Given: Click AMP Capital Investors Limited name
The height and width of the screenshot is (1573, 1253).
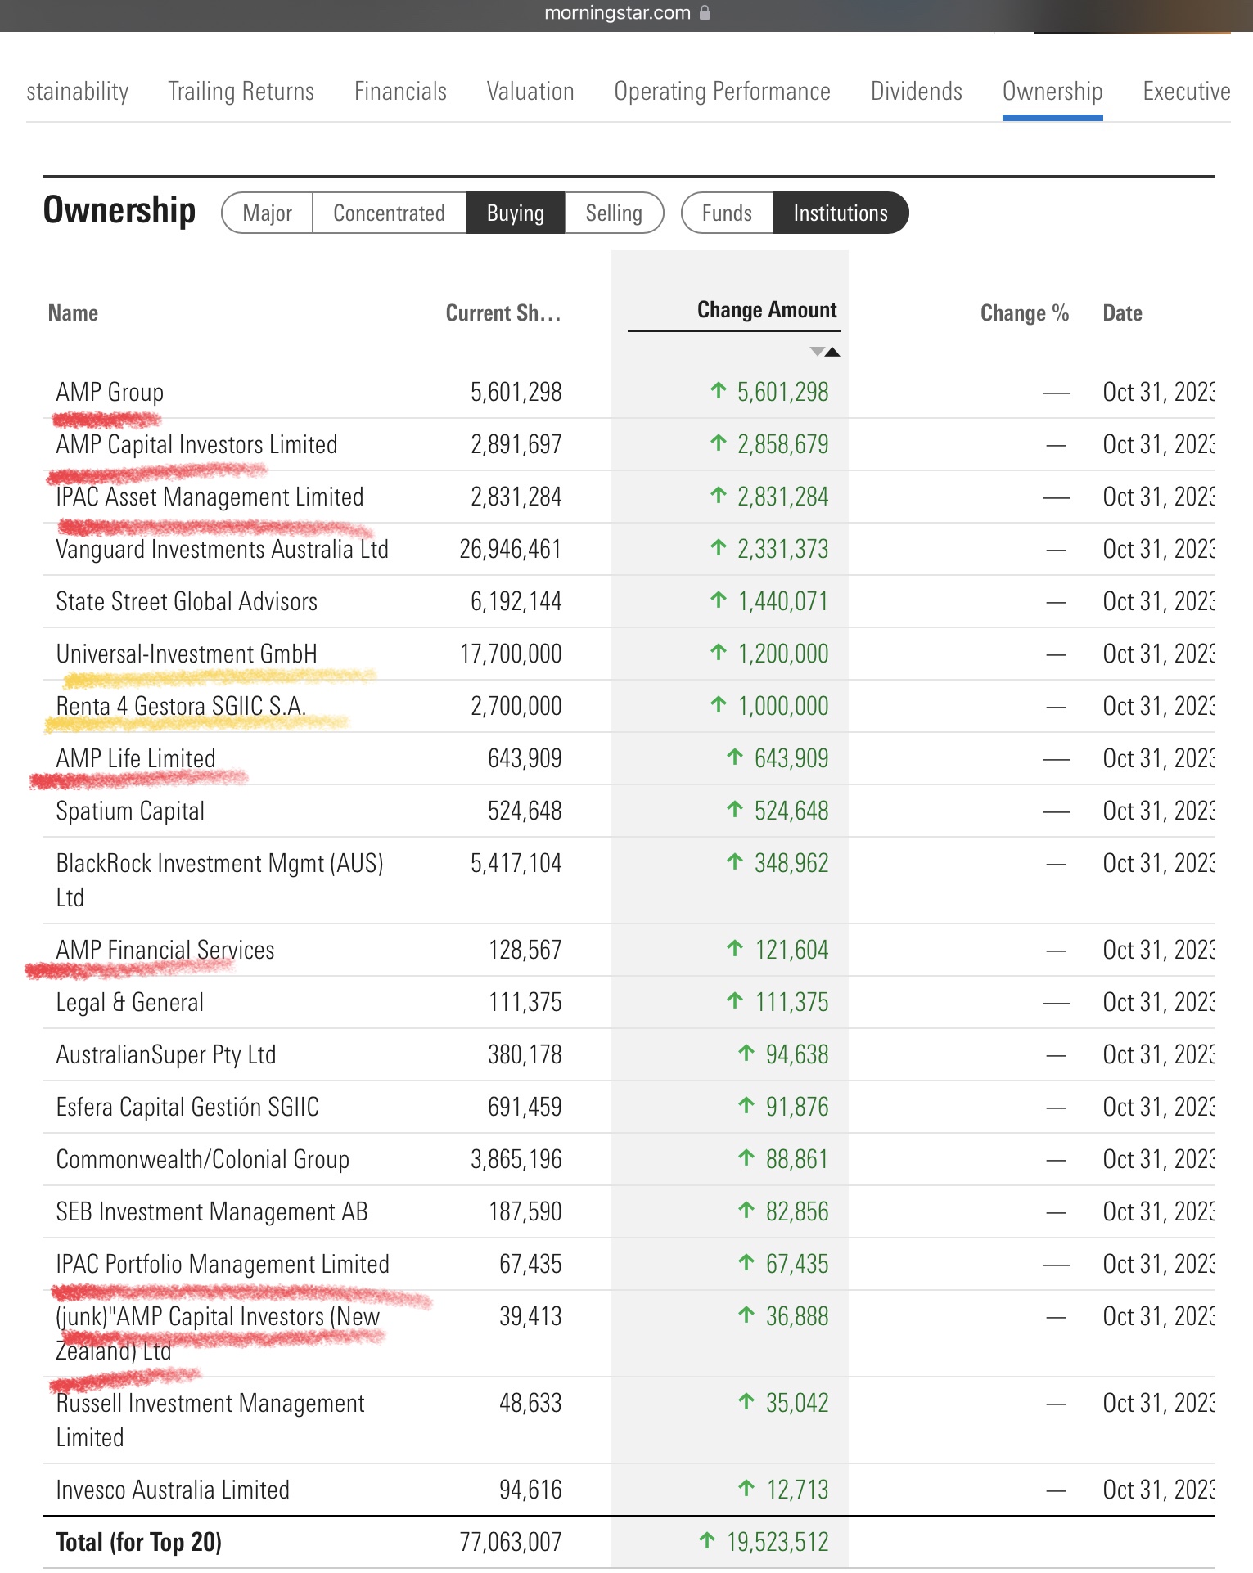Looking at the screenshot, I should pos(196,444).
